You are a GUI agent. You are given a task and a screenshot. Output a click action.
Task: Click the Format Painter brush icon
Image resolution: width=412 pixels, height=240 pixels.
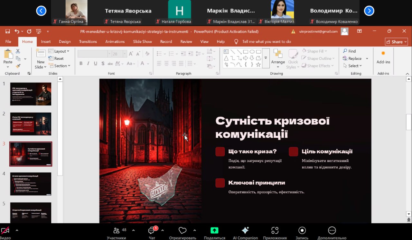(x=18, y=66)
